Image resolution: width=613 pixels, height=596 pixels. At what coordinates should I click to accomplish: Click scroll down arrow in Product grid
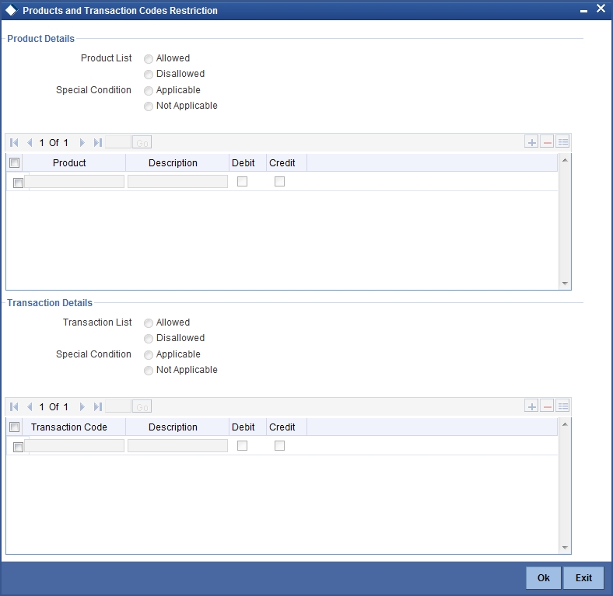pyautogui.click(x=565, y=284)
